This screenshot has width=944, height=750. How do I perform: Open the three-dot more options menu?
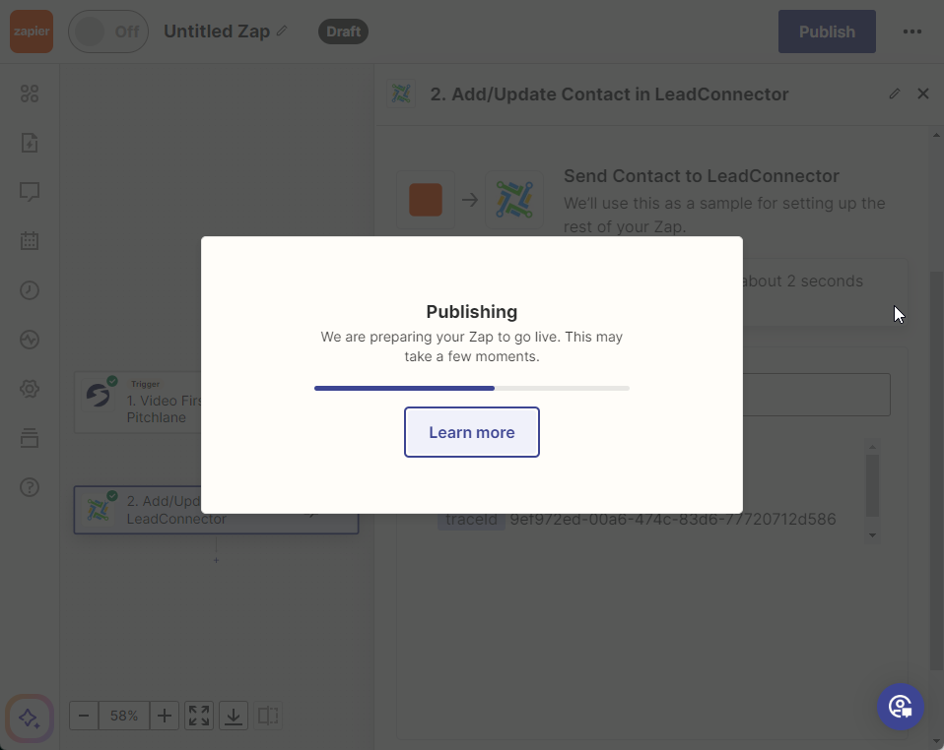point(912,31)
